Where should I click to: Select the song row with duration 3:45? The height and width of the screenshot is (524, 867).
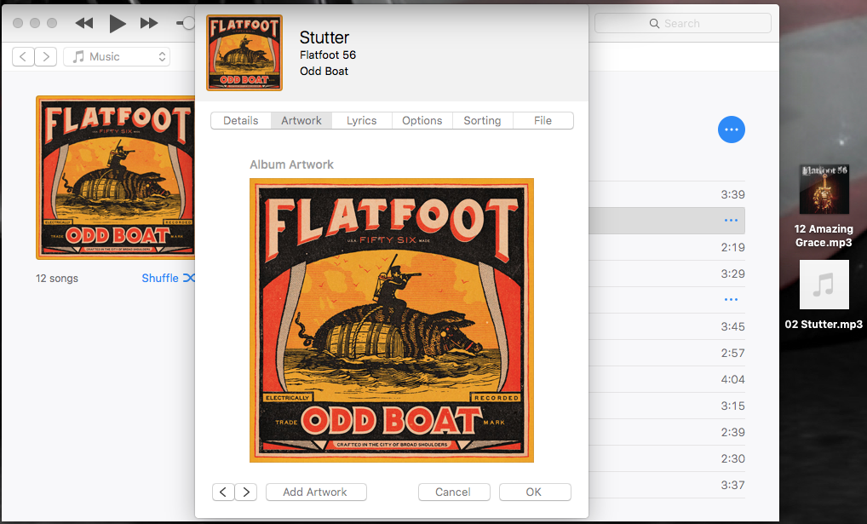point(667,326)
